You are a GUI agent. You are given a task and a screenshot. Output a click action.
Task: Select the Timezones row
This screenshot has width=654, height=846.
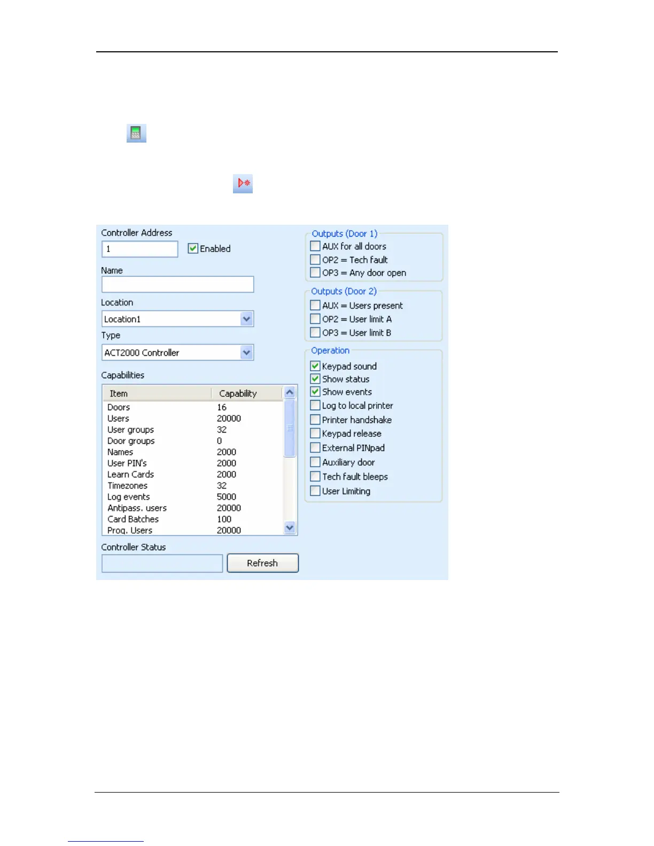[x=192, y=485]
